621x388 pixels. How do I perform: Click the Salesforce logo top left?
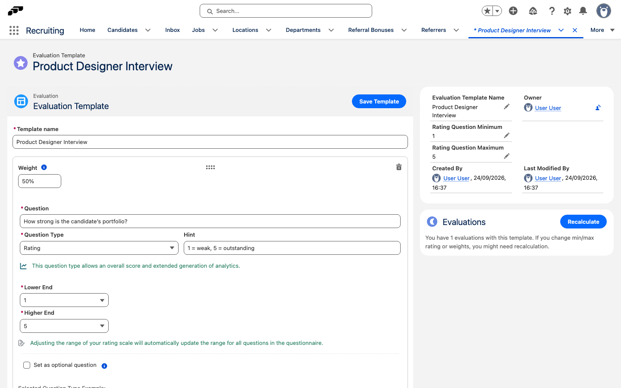tap(16, 10)
